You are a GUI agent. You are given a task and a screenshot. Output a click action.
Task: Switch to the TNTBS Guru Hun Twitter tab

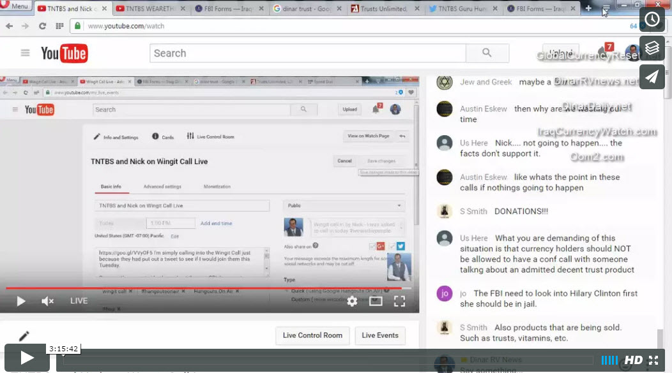pos(463,8)
